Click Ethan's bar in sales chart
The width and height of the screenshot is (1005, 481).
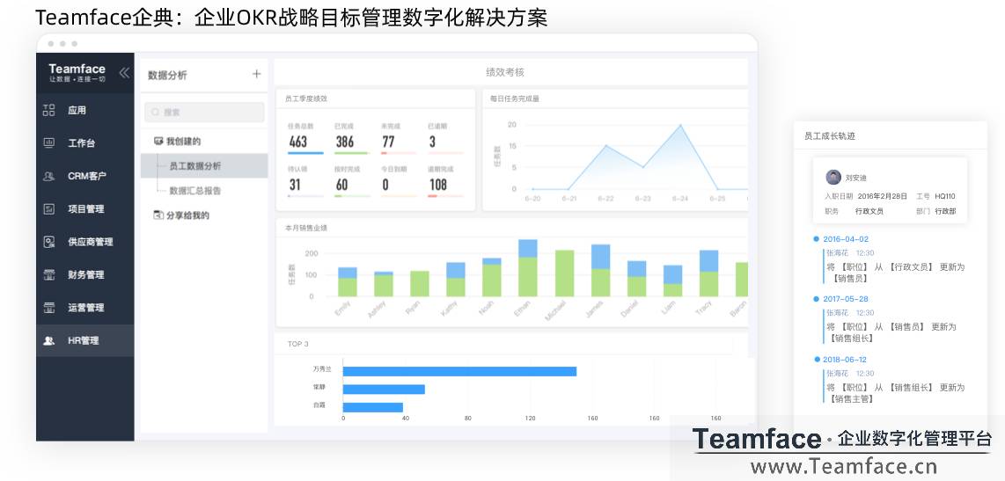point(527,267)
